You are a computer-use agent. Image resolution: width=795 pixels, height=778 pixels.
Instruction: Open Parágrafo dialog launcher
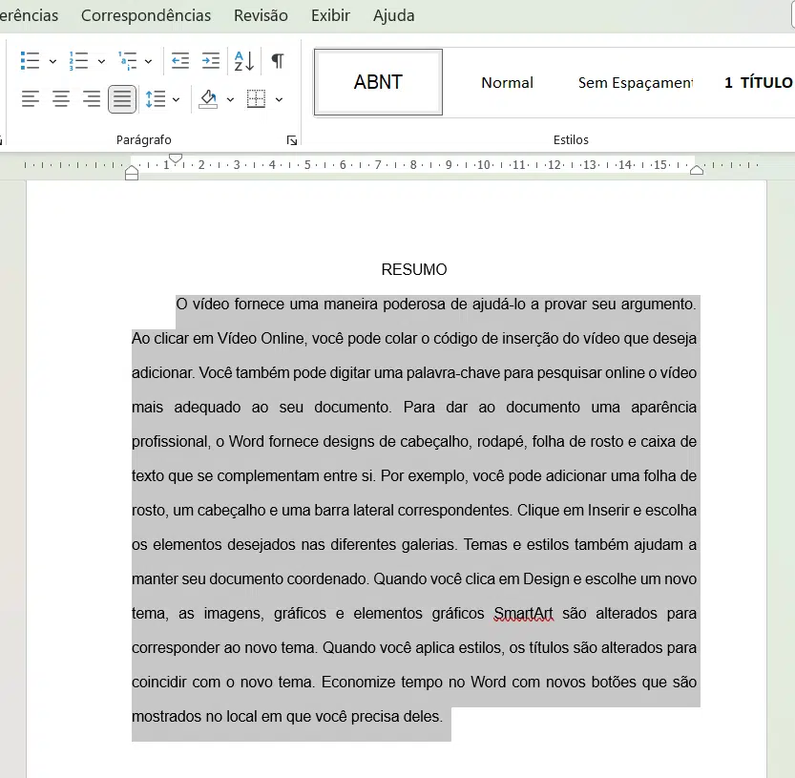tap(291, 140)
